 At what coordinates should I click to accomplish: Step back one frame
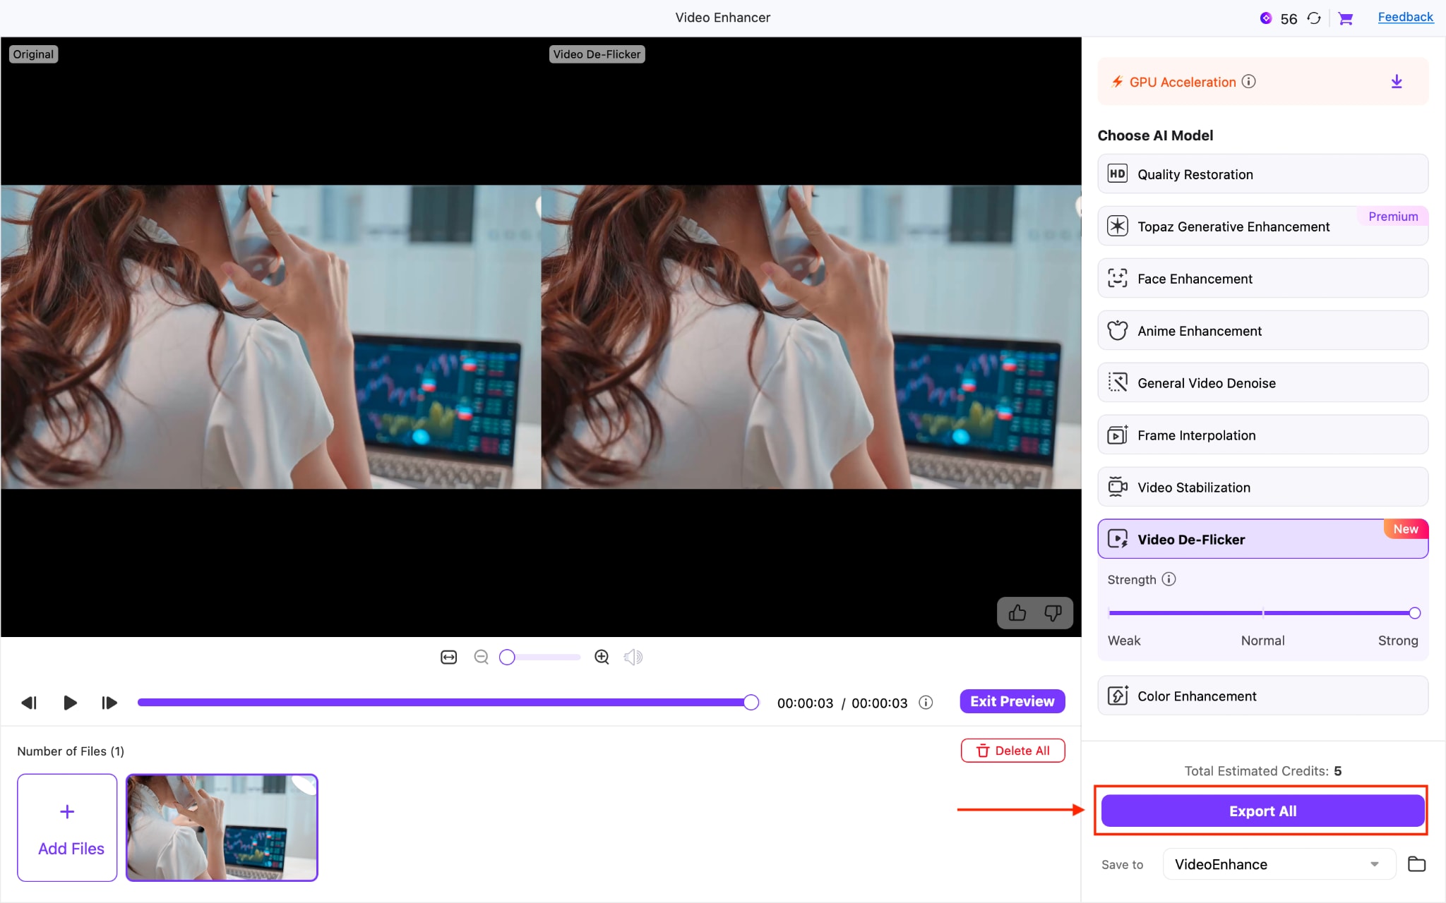[x=29, y=703]
